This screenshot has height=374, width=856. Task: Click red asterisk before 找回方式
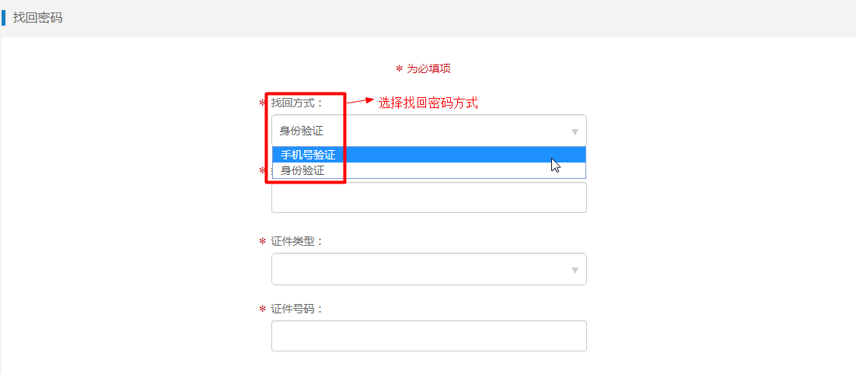click(x=262, y=103)
